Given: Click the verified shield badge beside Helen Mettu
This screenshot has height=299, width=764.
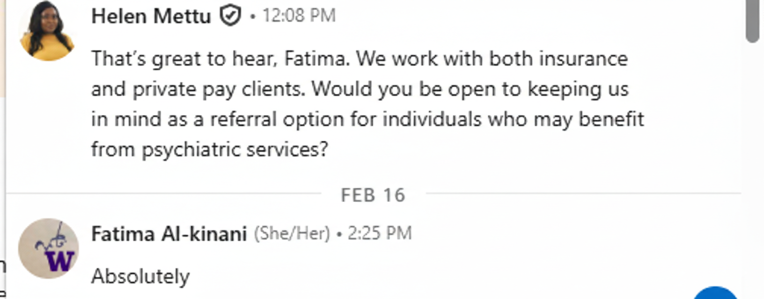Looking at the screenshot, I should point(230,16).
